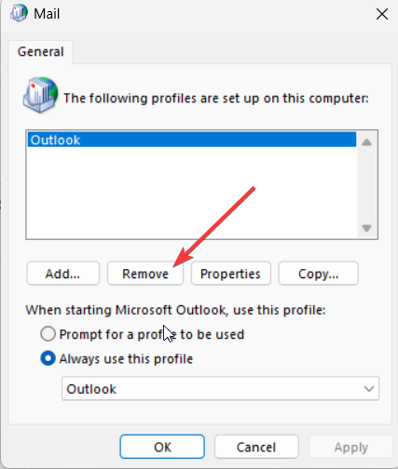398x469 pixels.
Task: Open profile Properties
Action: point(231,274)
